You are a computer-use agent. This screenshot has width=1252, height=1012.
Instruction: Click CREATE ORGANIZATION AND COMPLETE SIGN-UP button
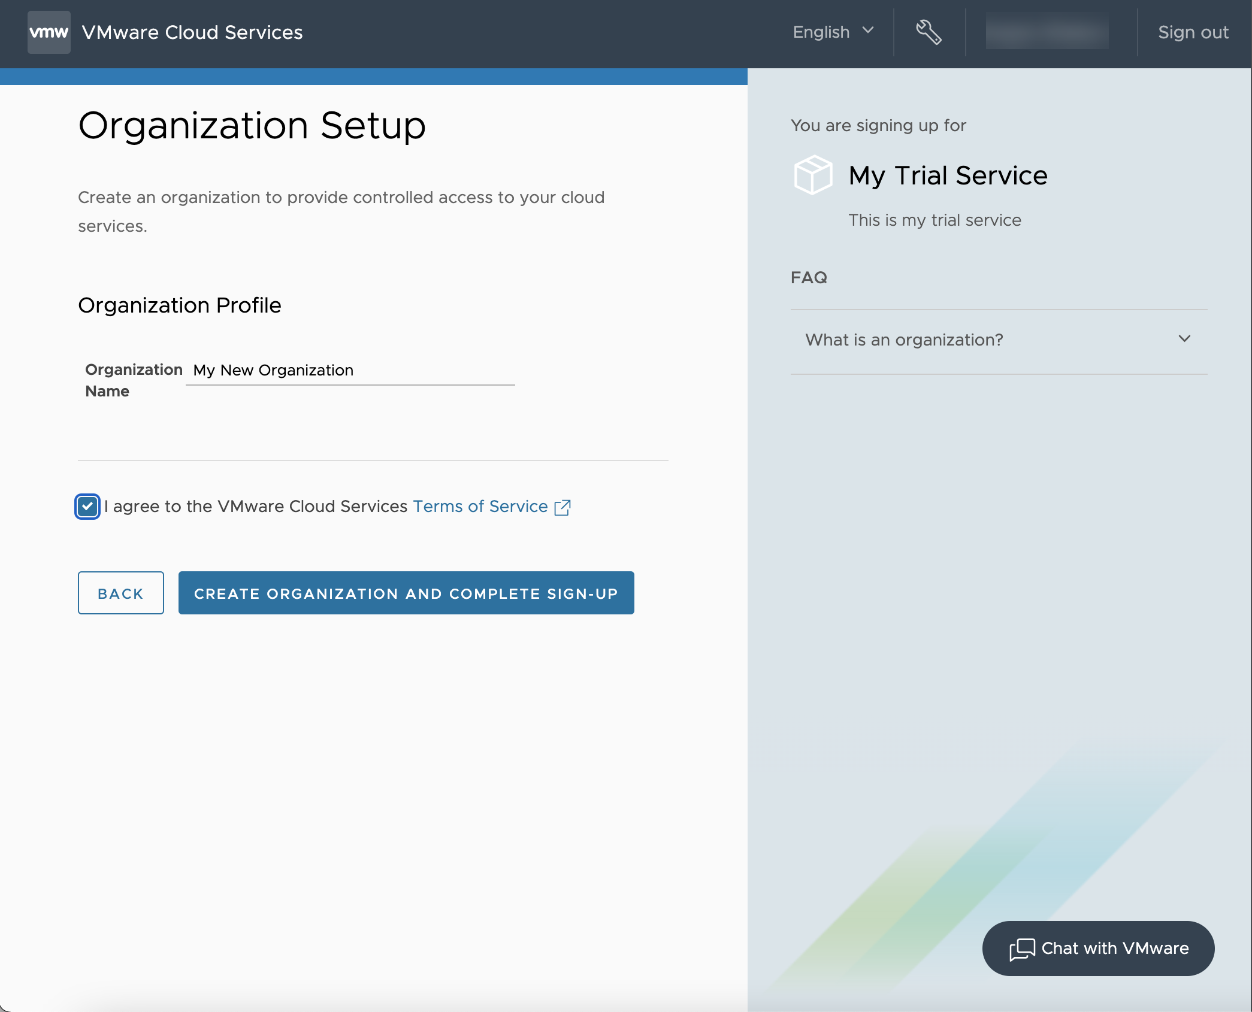point(406,593)
